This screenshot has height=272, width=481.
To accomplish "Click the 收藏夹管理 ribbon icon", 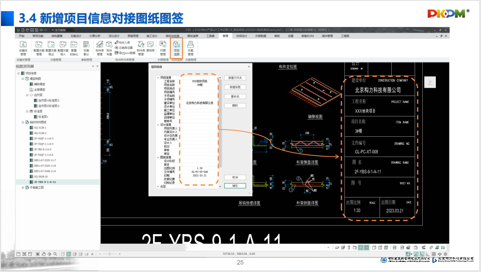I will pyautogui.click(x=23, y=48).
